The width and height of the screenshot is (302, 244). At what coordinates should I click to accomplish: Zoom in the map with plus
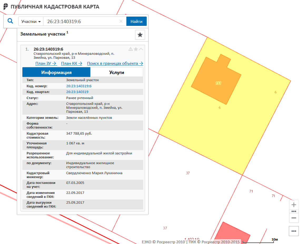[294, 205]
